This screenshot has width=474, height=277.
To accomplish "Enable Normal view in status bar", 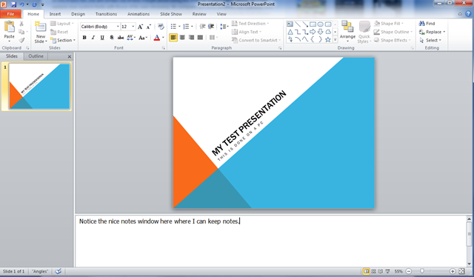I will [x=366, y=271].
